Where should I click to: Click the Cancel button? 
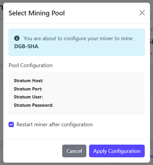(x=74, y=151)
